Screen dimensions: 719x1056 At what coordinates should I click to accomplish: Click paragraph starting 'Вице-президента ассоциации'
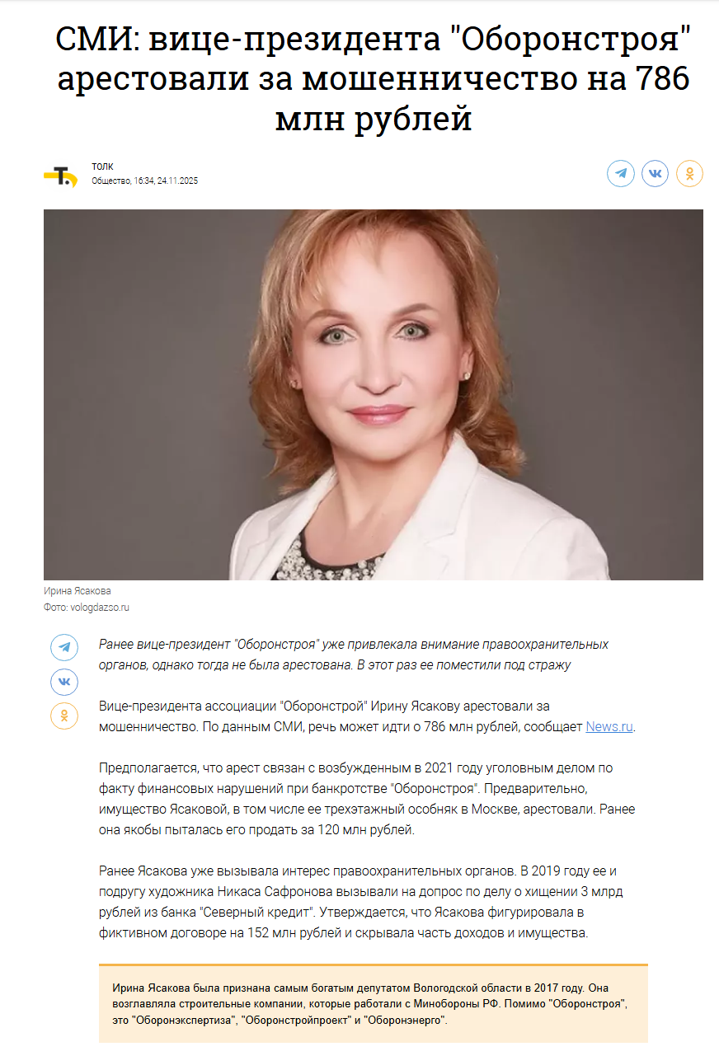tap(368, 716)
